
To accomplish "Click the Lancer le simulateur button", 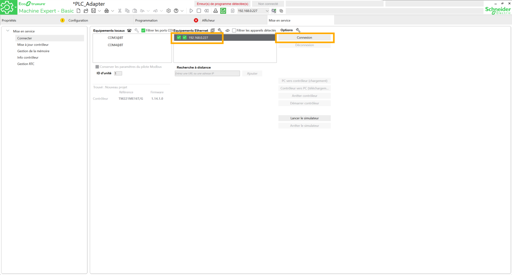I will click(x=304, y=118).
